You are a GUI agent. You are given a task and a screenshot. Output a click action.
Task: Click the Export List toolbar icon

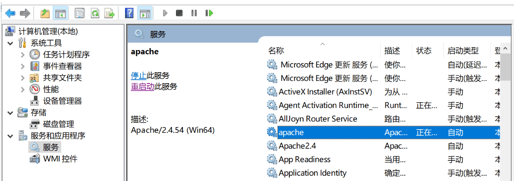110,13
